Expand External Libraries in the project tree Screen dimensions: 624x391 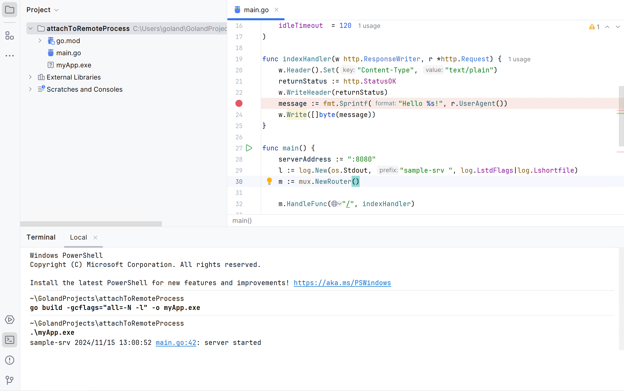(x=30, y=77)
